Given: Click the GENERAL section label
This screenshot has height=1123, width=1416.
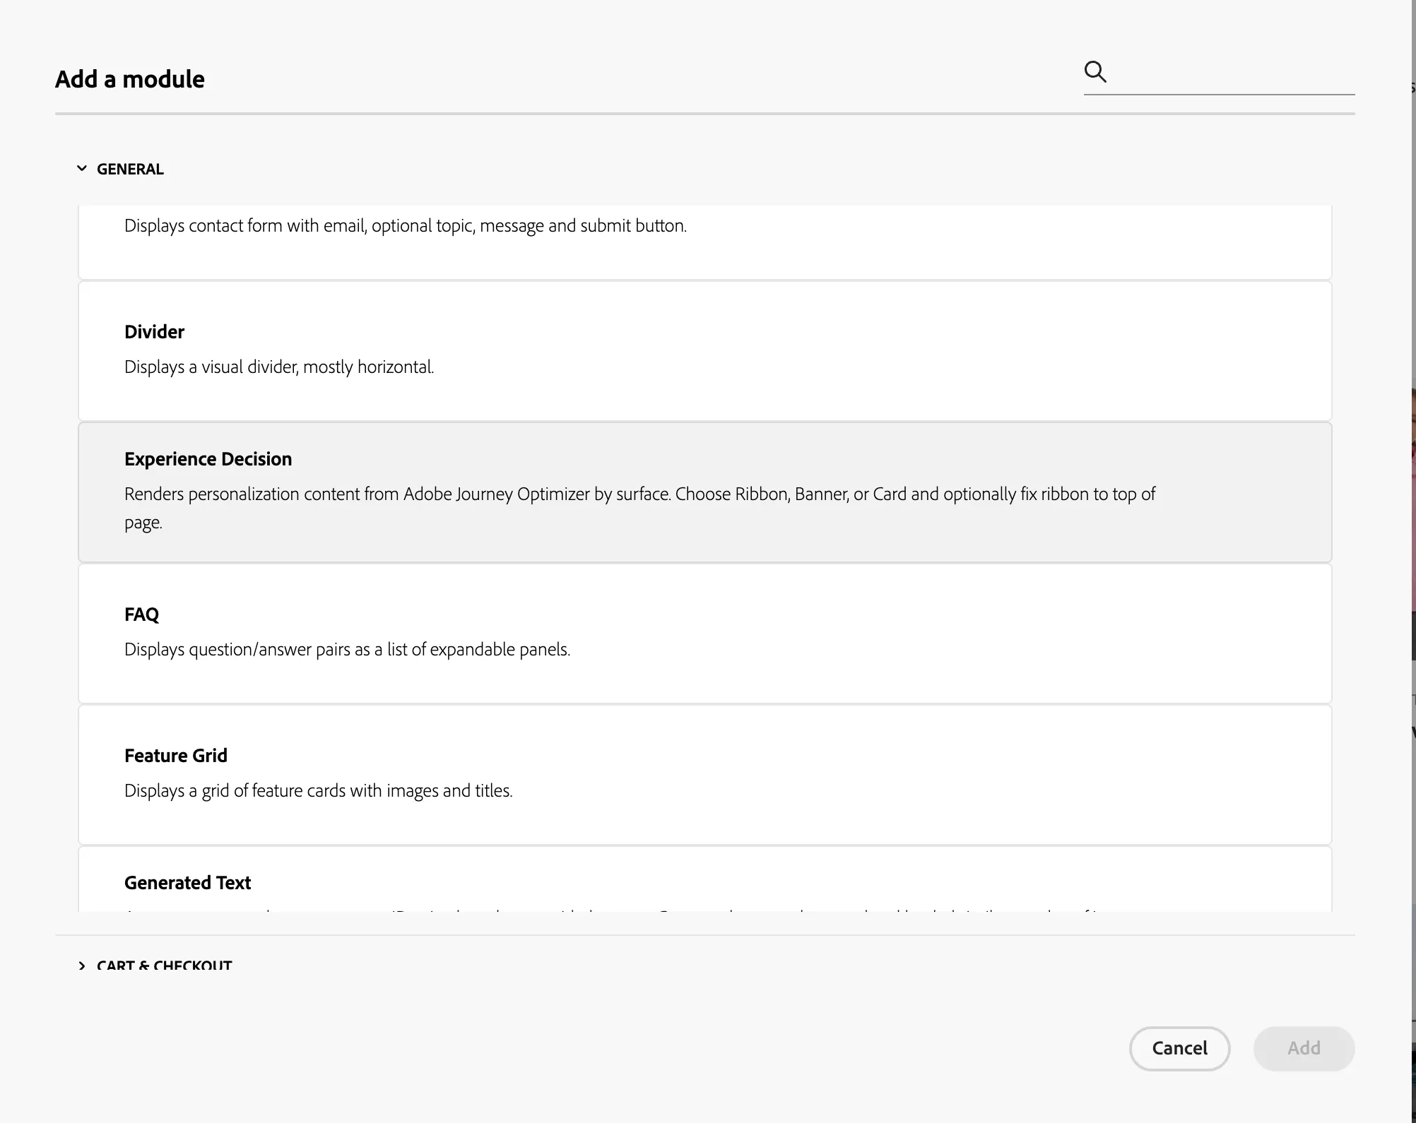Looking at the screenshot, I should 130,169.
